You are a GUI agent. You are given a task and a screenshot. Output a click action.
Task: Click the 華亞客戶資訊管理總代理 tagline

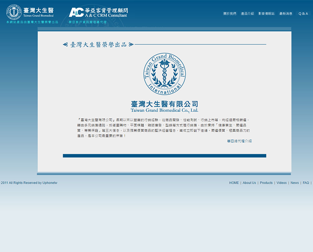pos(88,22)
